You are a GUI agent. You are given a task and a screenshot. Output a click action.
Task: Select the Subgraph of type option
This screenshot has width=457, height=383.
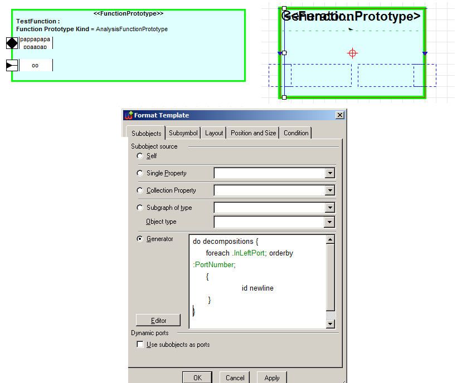140,208
